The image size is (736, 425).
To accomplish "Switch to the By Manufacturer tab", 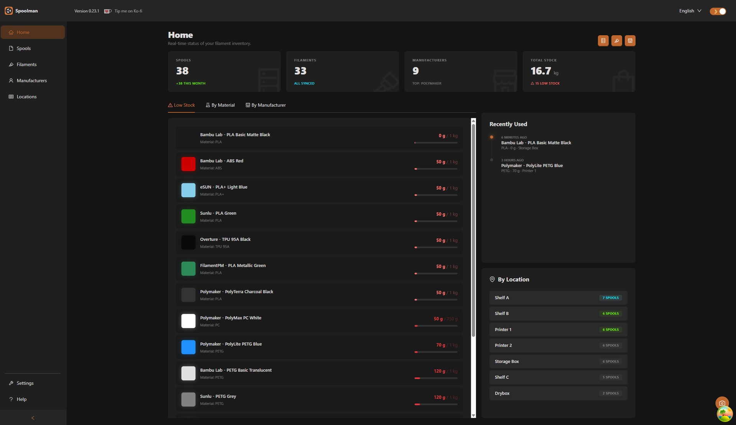I will [x=266, y=105].
